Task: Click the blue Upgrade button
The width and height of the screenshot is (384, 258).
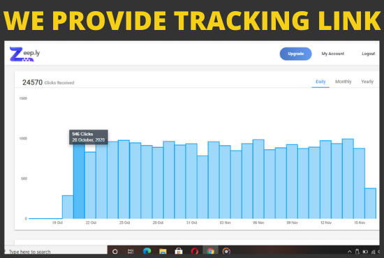Action: [295, 54]
